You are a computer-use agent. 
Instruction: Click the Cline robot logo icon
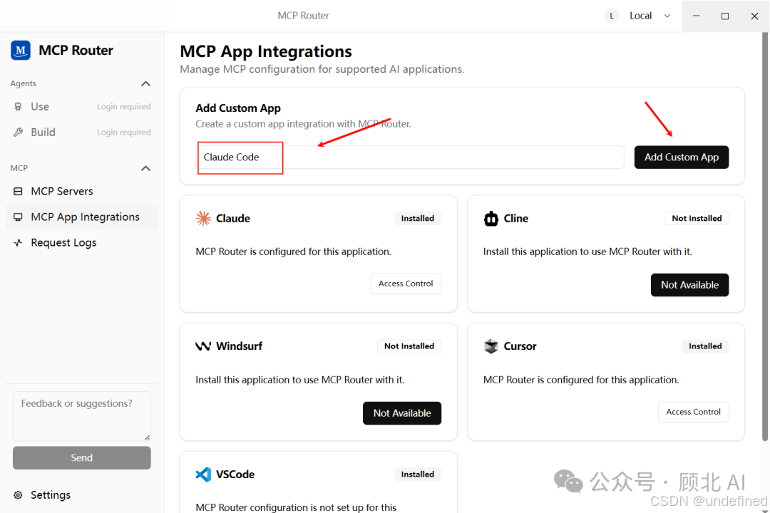[x=491, y=219]
